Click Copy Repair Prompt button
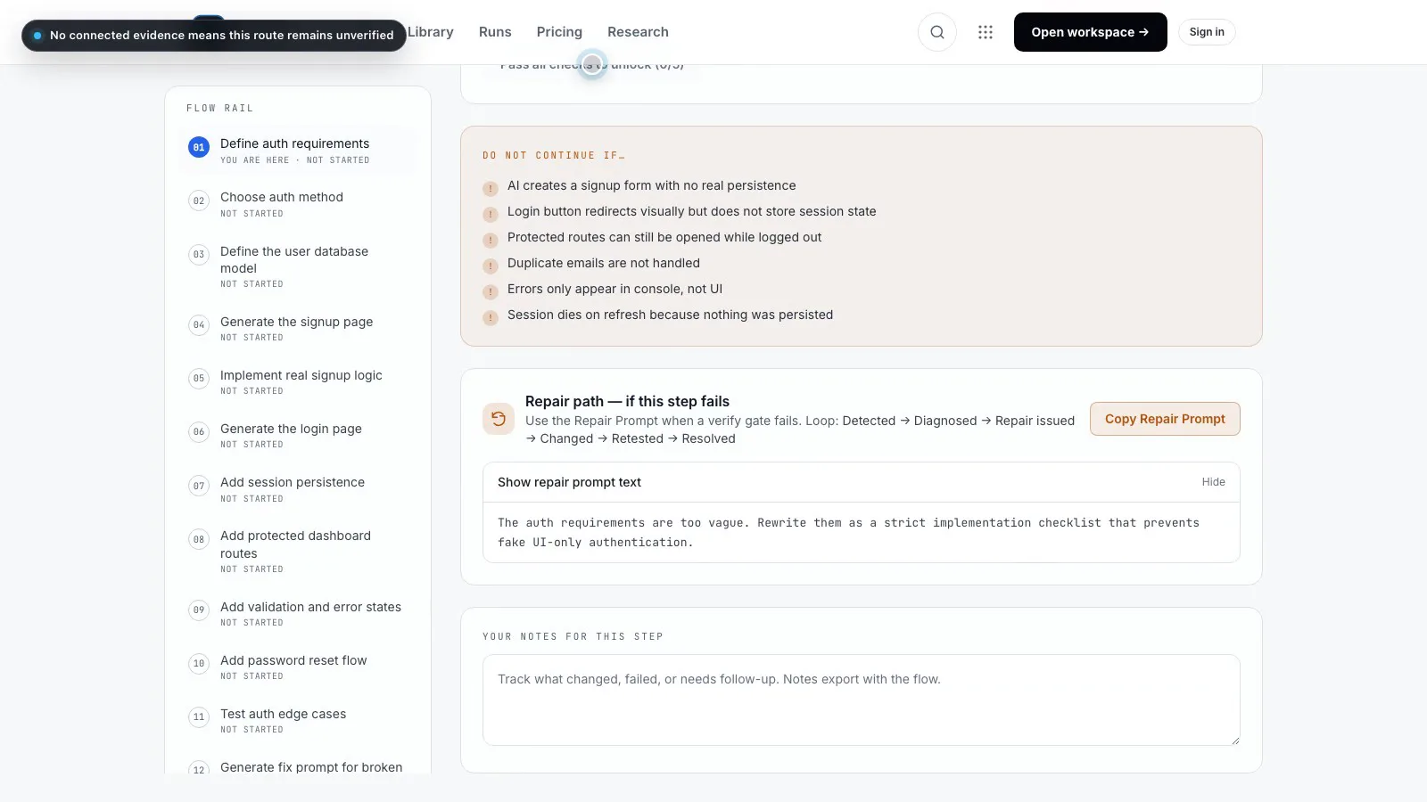Viewport: 1427px width, 802px height. pos(1165,419)
